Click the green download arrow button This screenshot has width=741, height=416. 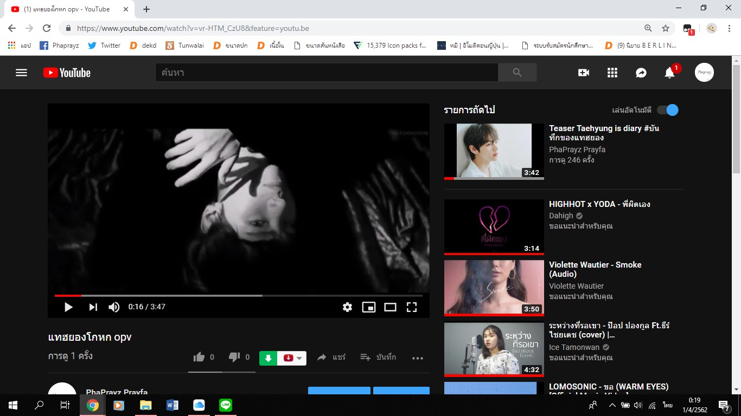(x=268, y=358)
